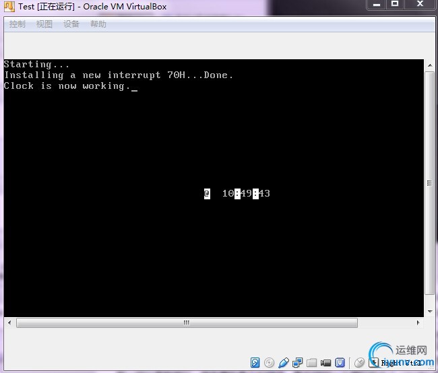Click the hard disk activity icon
The height and width of the screenshot is (373, 438).
point(255,362)
